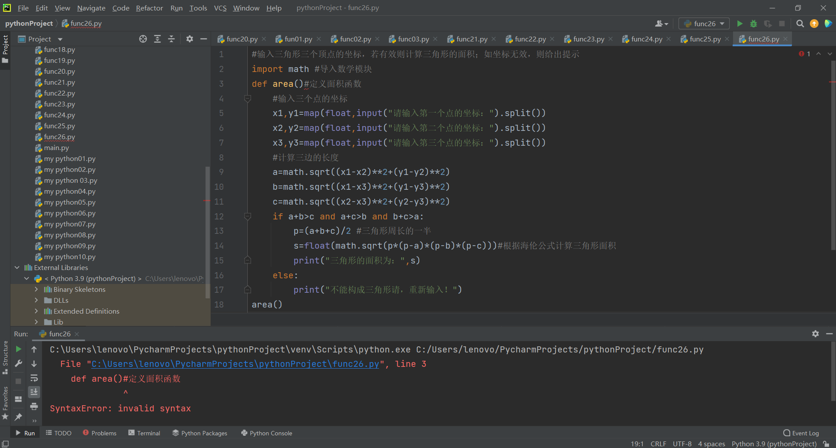Switch to func20.py editor tab
Screen dimensions: 836x448
[242, 39]
